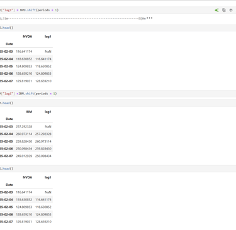Click the 260.973114 value in lag1 column

click(43, 141)
